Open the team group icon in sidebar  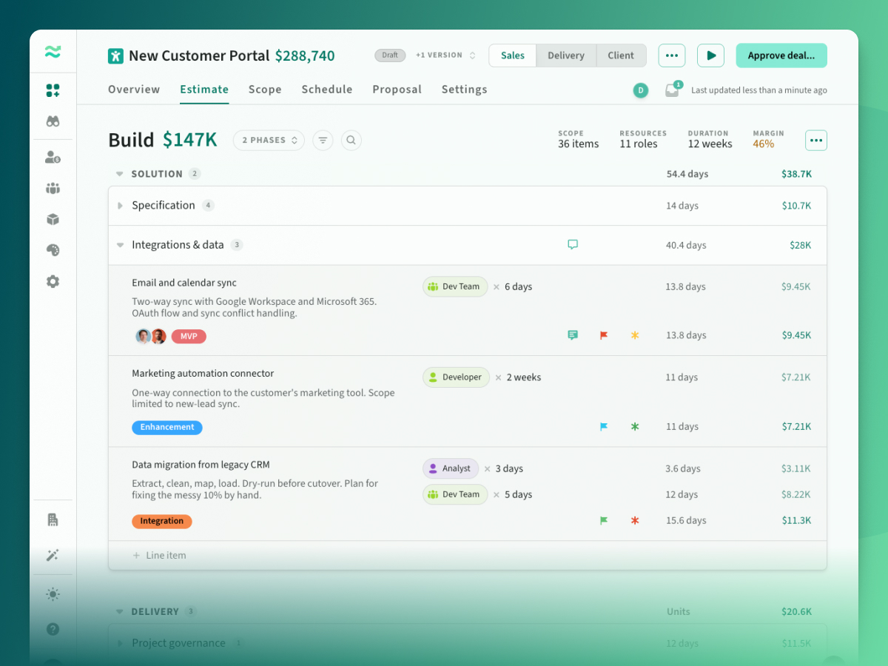[x=53, y=188]
